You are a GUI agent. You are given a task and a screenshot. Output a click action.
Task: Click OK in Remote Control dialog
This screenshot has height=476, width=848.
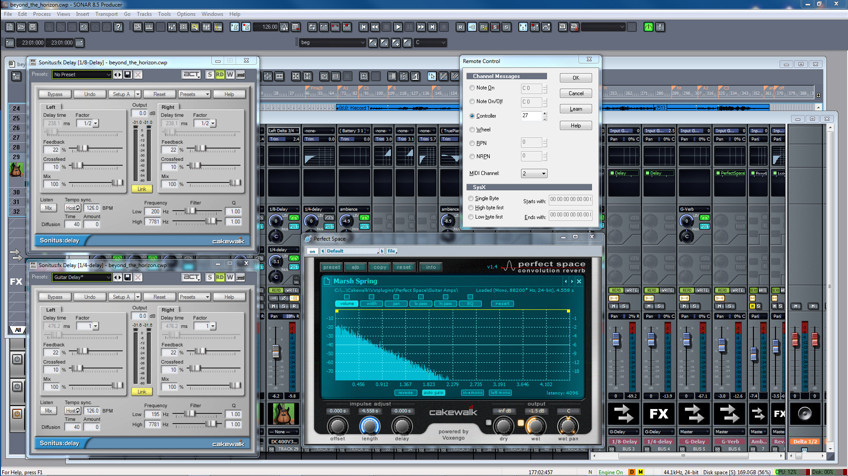click(576, 78)
